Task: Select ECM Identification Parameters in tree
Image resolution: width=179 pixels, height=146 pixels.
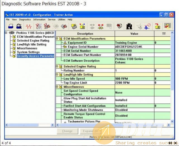Action: pos(36,37)
